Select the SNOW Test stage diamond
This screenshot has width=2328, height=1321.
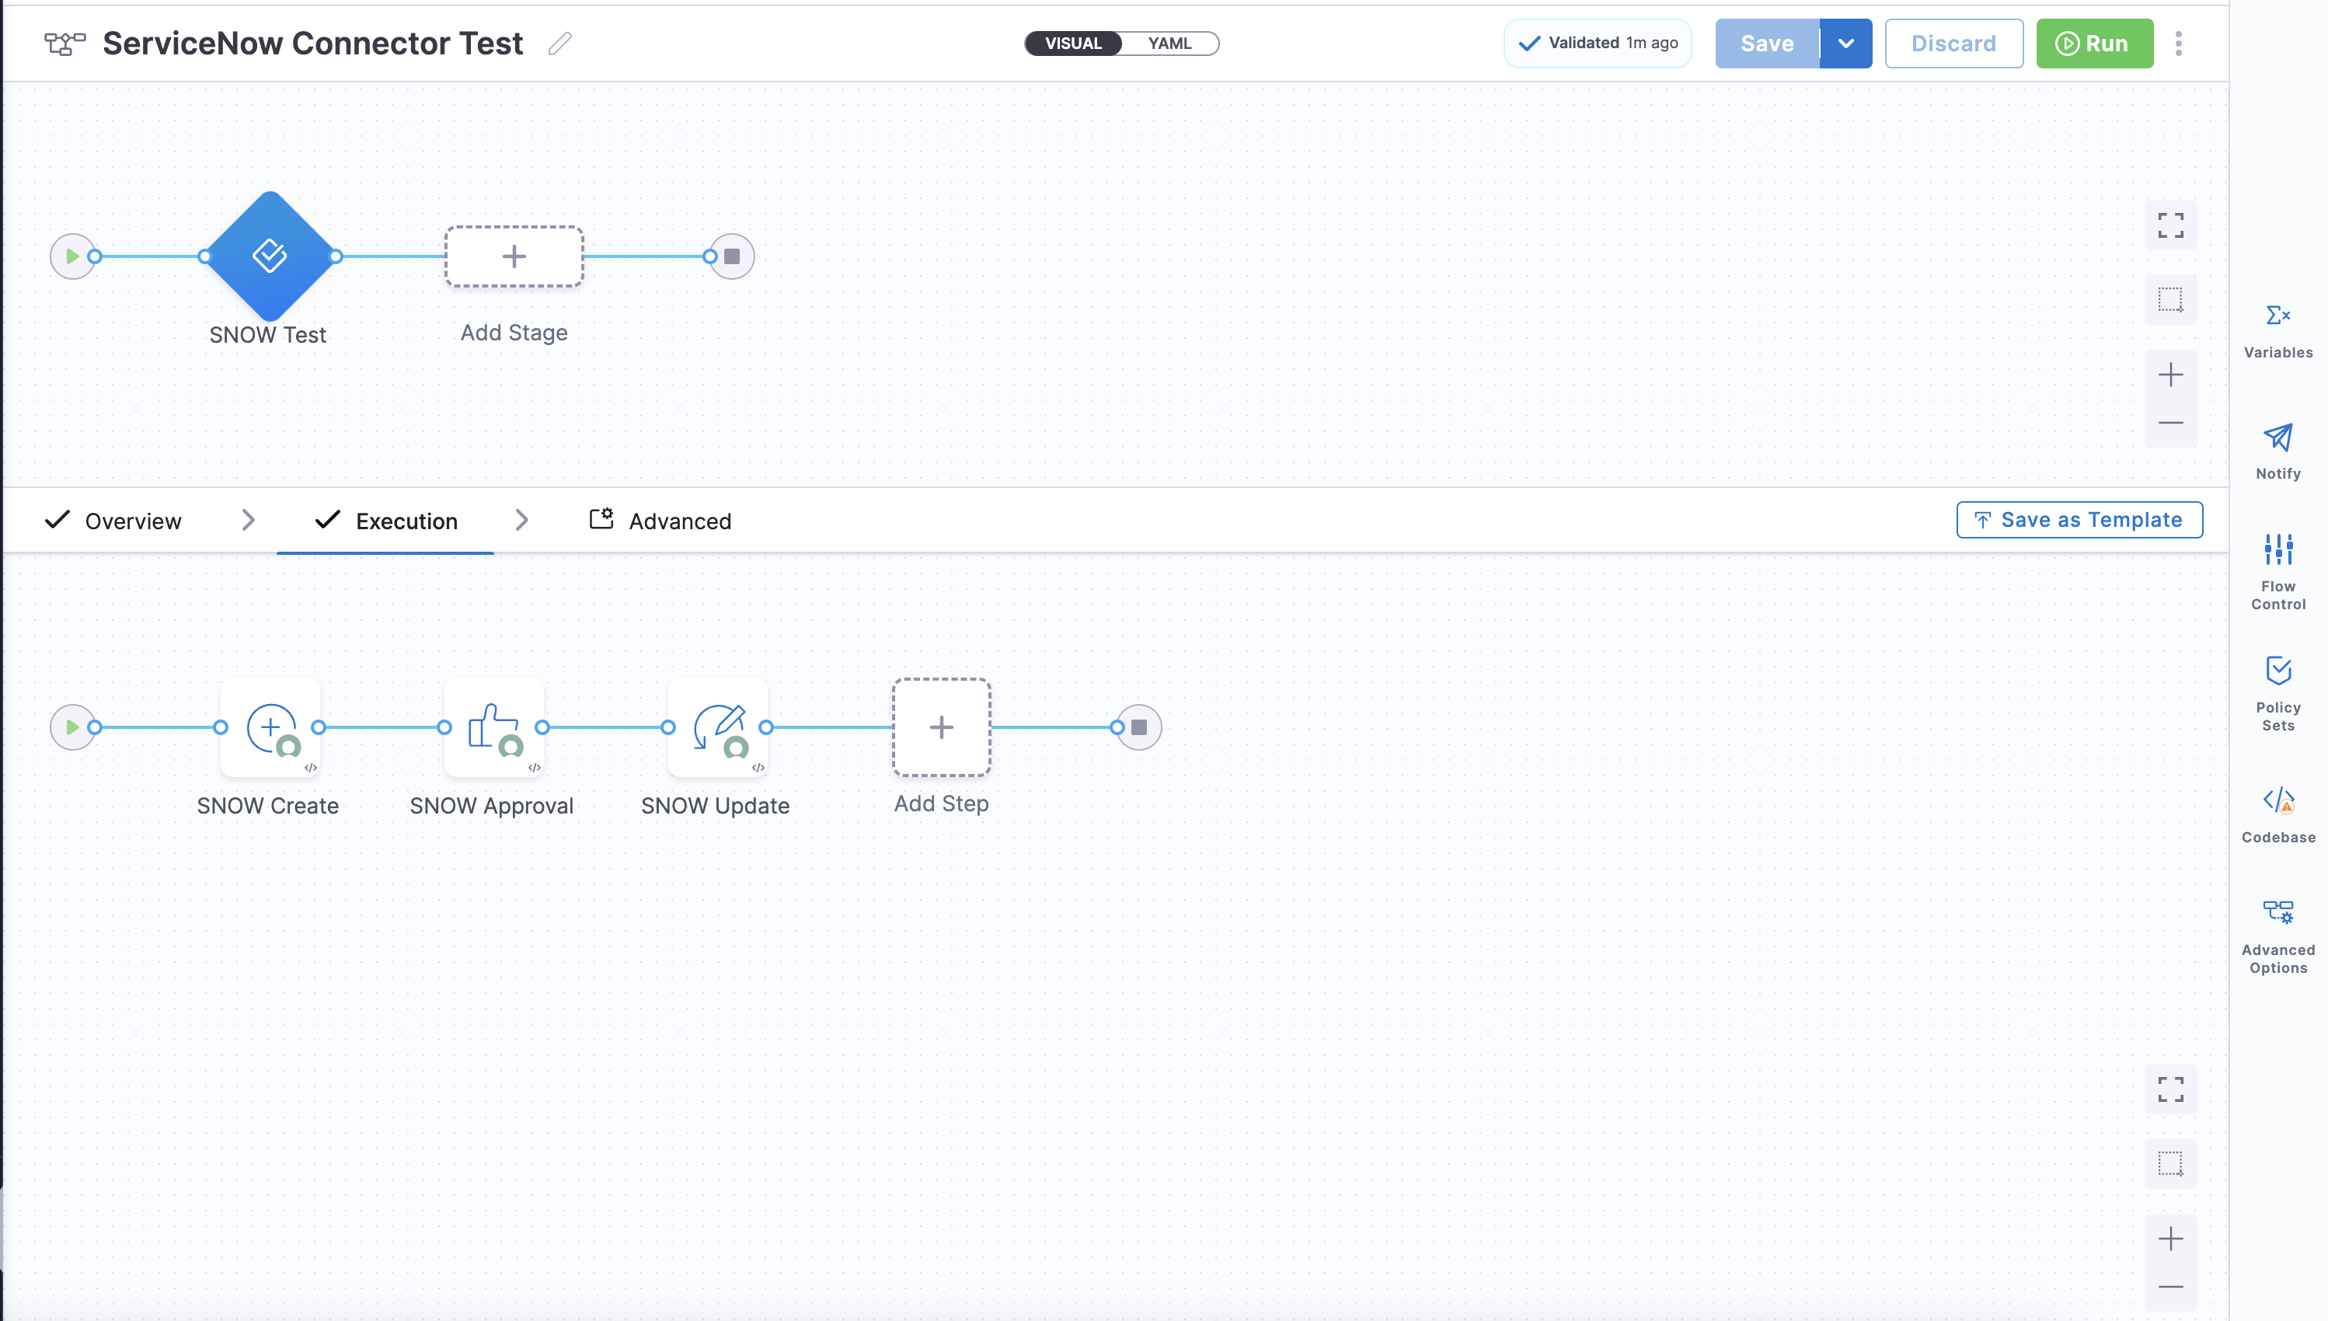click(x=270, y=256)
